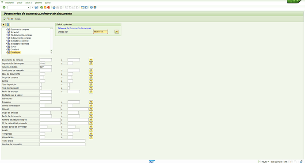Viewport: 305px width, 163px height.
Task: Click the green Back icon
Action: [42, 8]
